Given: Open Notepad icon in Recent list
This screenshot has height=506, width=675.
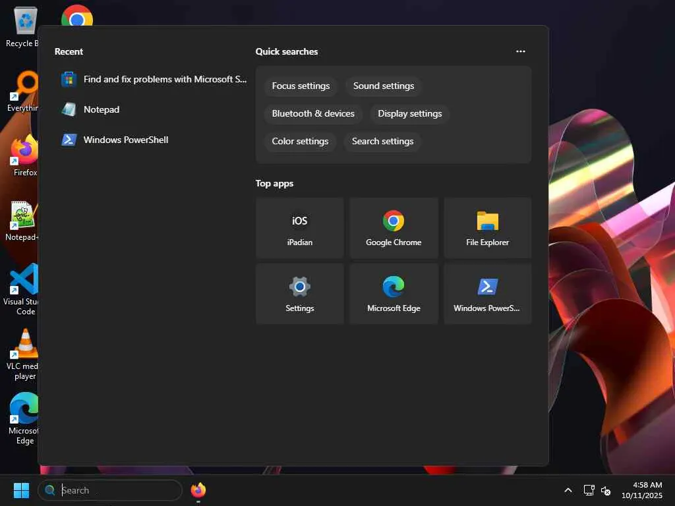Looking at the screenshot, I should point(69,110).
